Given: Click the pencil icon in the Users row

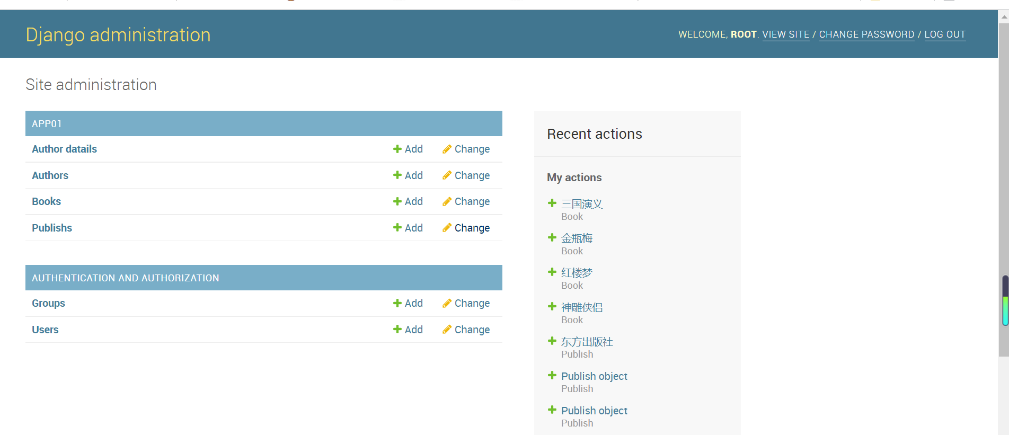Looking at the screenshot, I should (447, 330).
